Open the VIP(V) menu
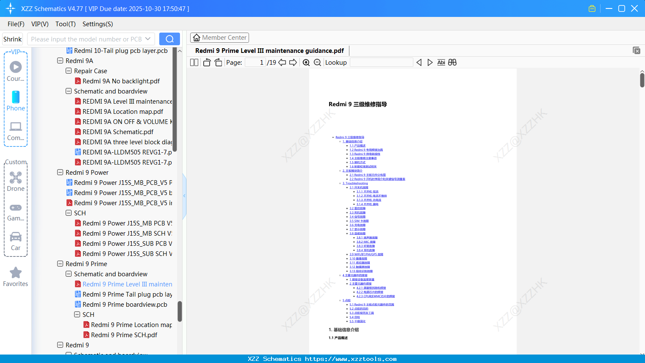645x363 pixels. 40,24
